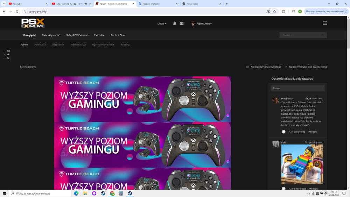Select the Przeglądaj menu item

tap(29, 35)
